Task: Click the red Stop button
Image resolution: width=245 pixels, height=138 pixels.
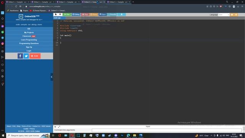Action: (x=85, y=15)
